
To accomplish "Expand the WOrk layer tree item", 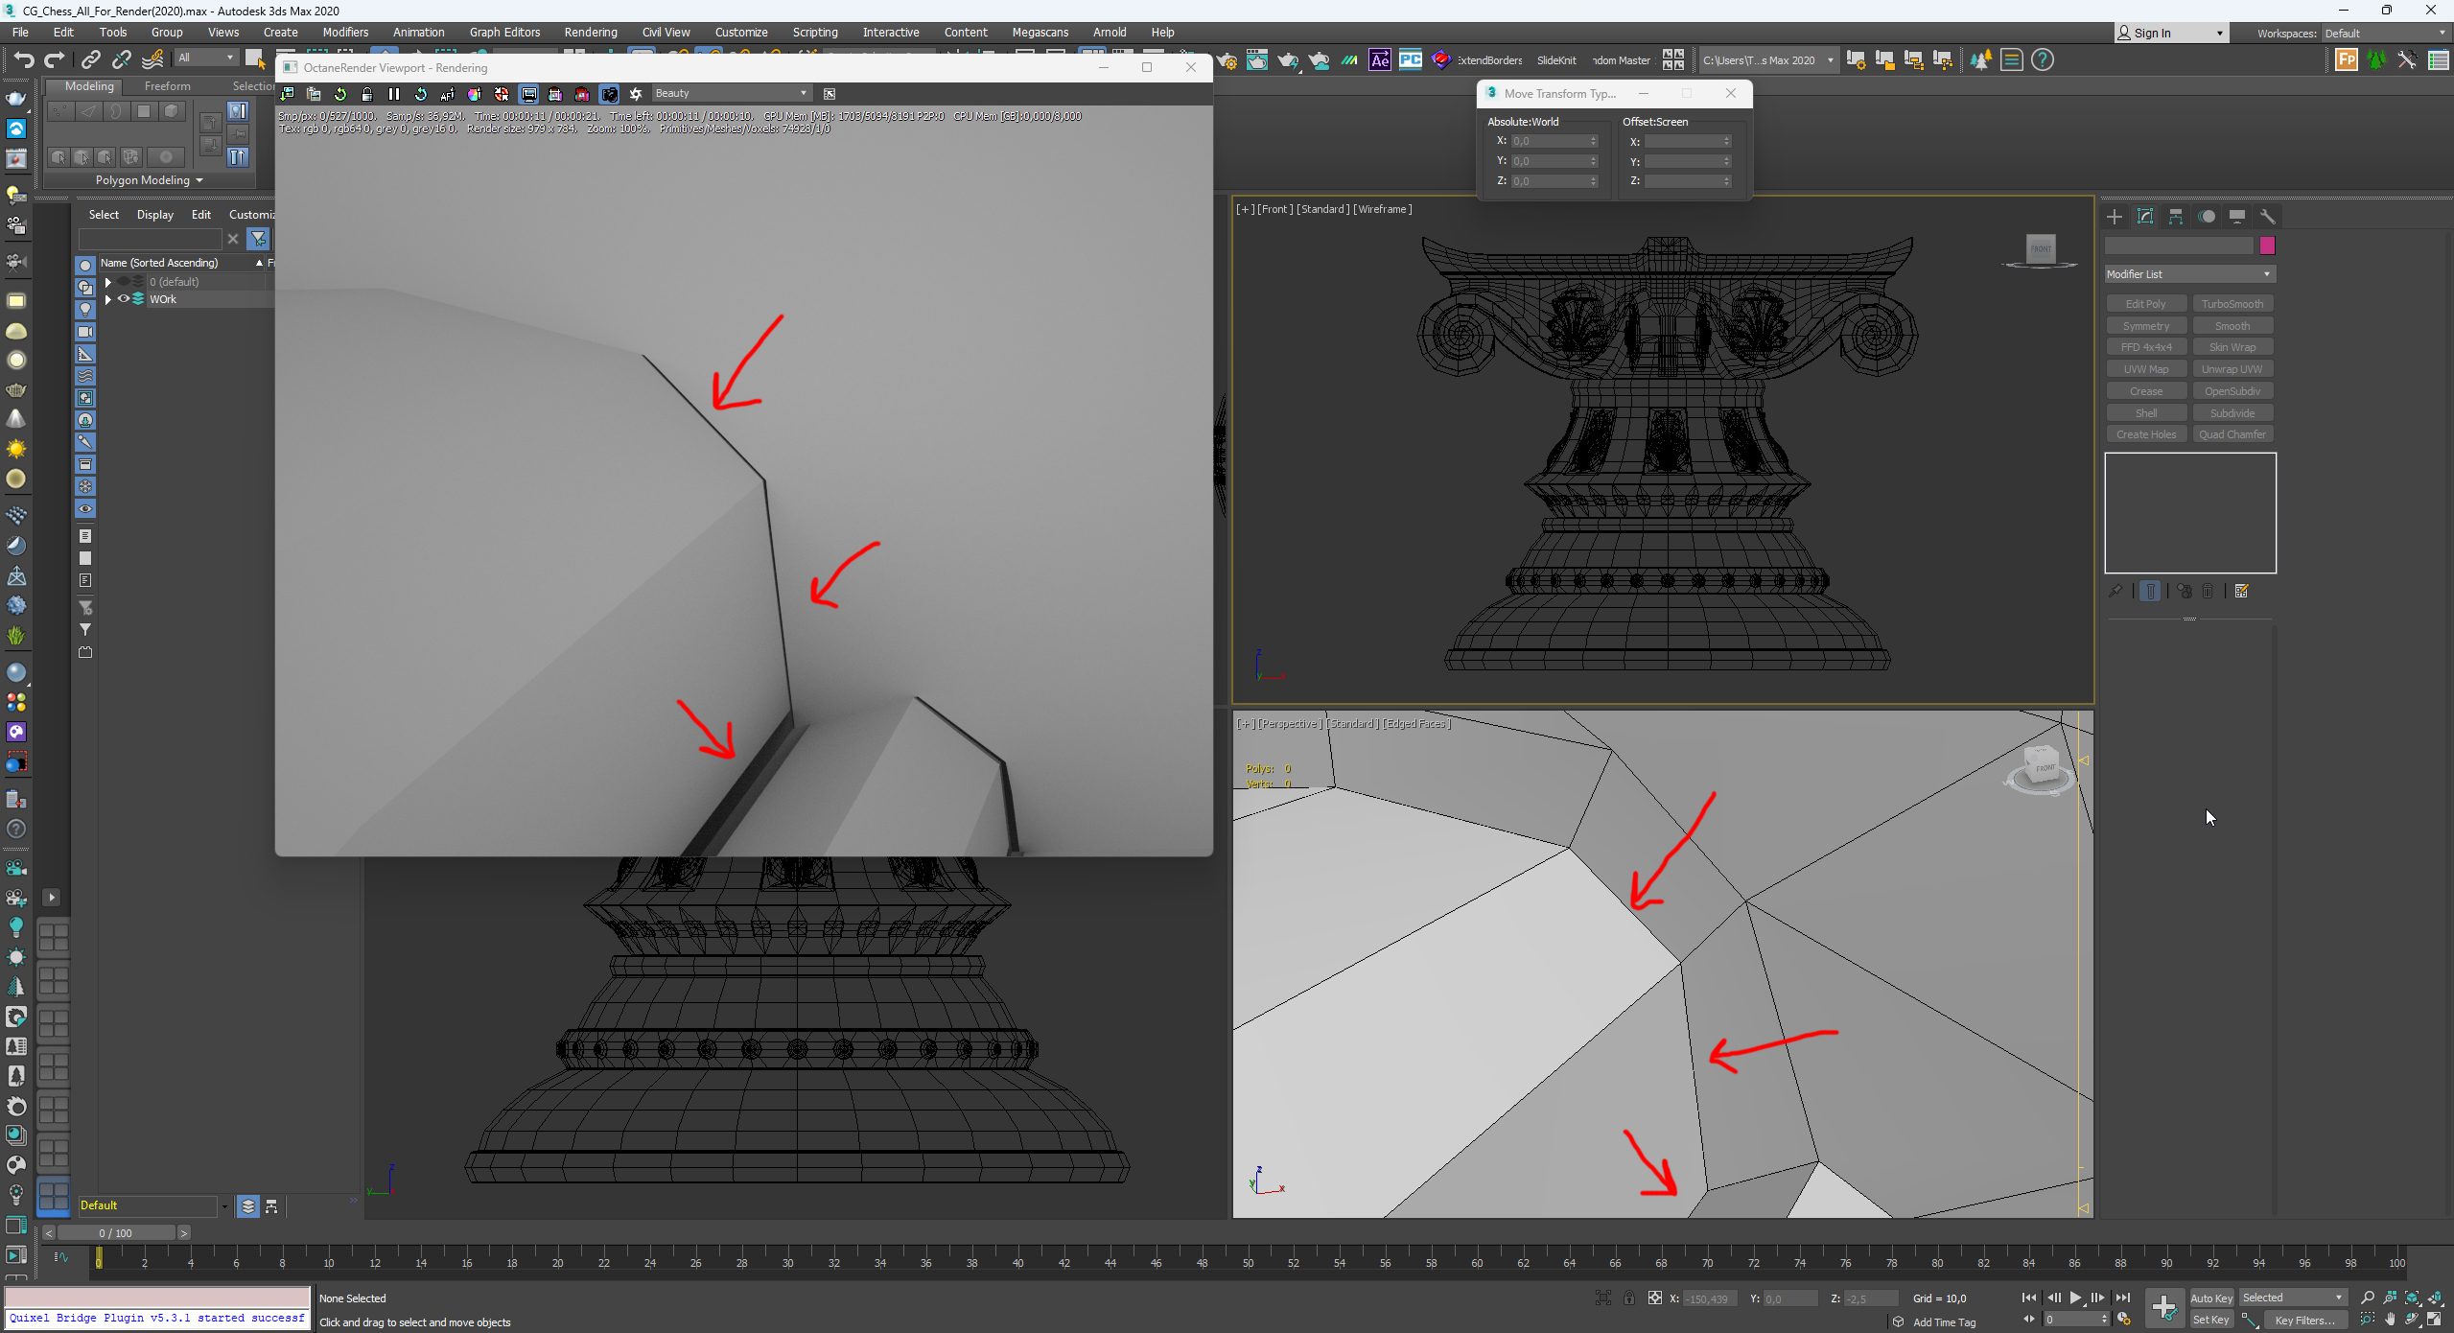I will 108,299.
